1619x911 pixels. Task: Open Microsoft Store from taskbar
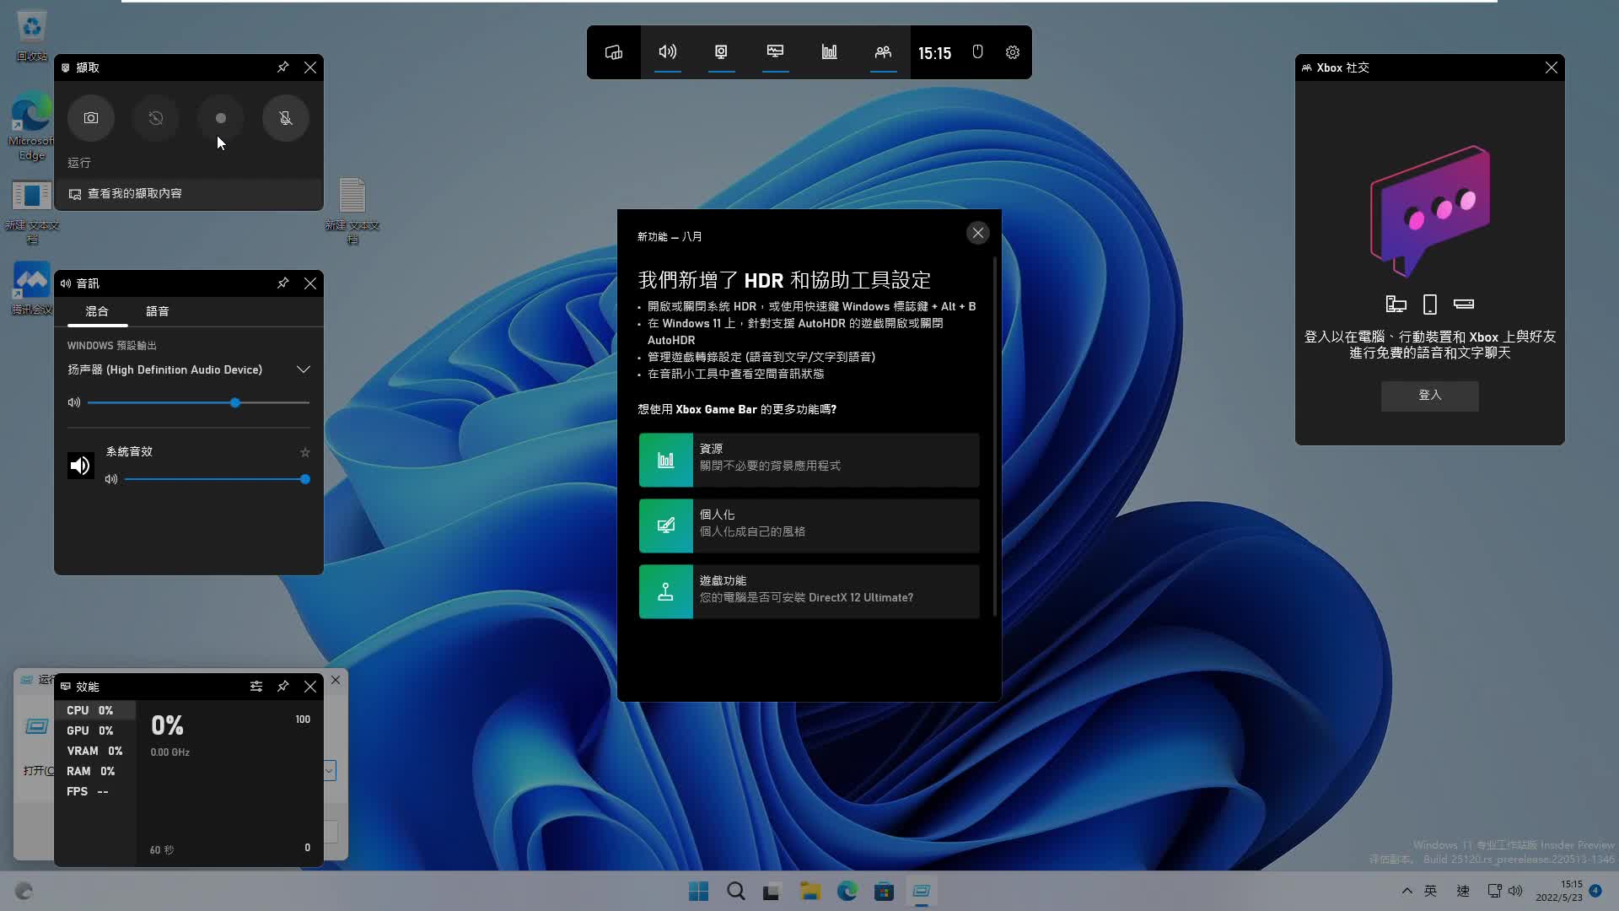pyautogui.click(x=884, y=892)
